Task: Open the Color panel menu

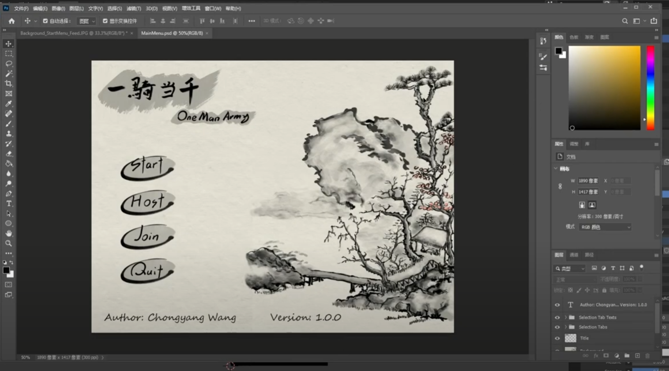Action: coord(656,38)
